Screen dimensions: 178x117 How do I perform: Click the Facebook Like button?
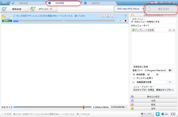tap(164, 114)
